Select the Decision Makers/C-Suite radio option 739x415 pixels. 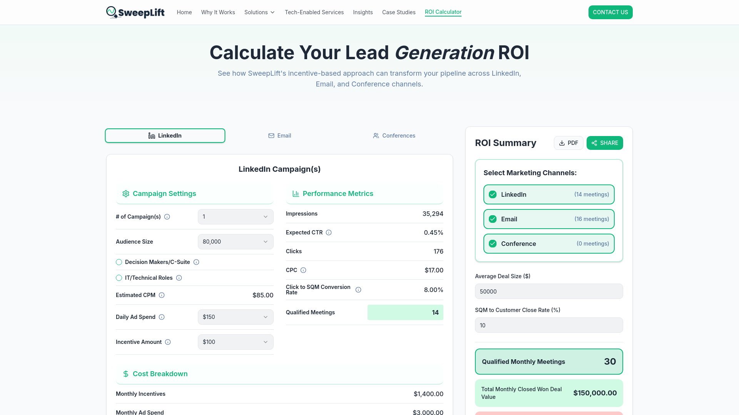click(119, 262)
